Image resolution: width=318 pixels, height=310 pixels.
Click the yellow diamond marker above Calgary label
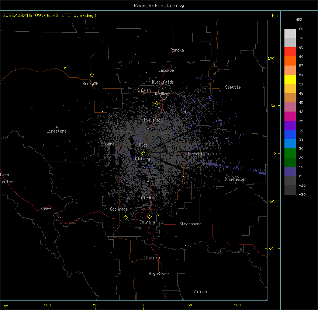click(149, 216)
